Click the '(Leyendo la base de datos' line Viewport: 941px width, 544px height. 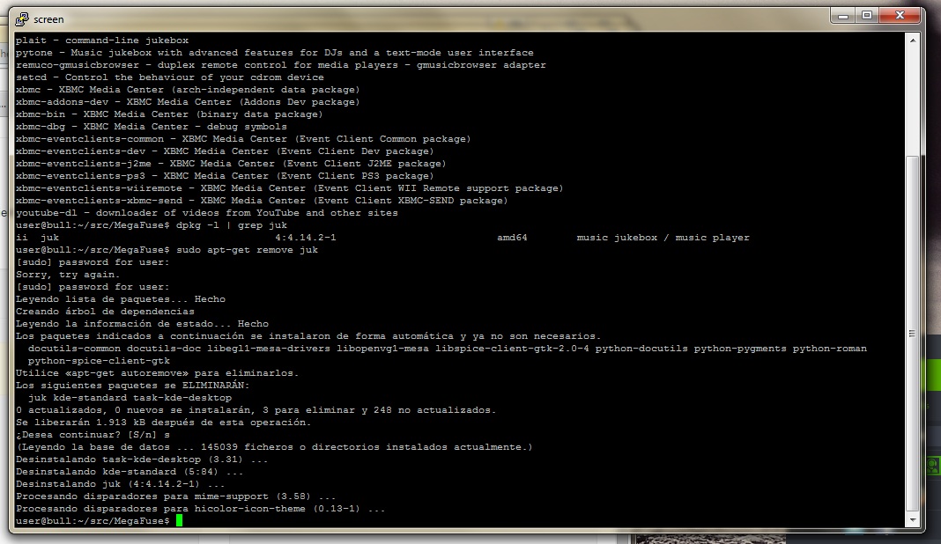274,447
